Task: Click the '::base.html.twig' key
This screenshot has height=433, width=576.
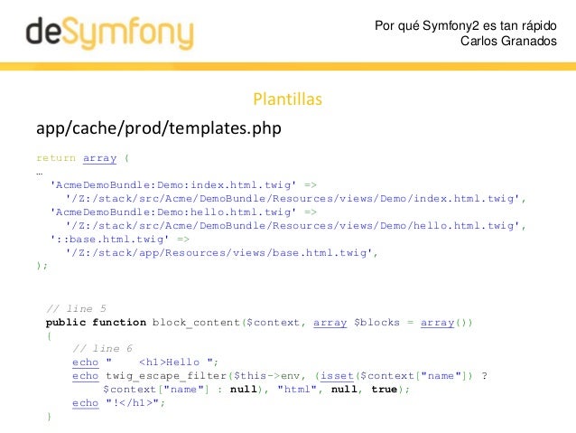Action: (x=109, y=240)
